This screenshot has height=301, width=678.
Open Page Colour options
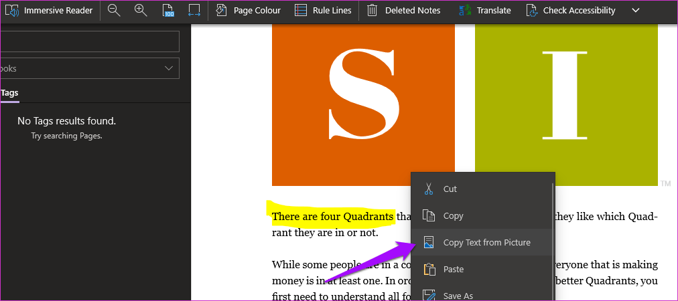[248, 10]
